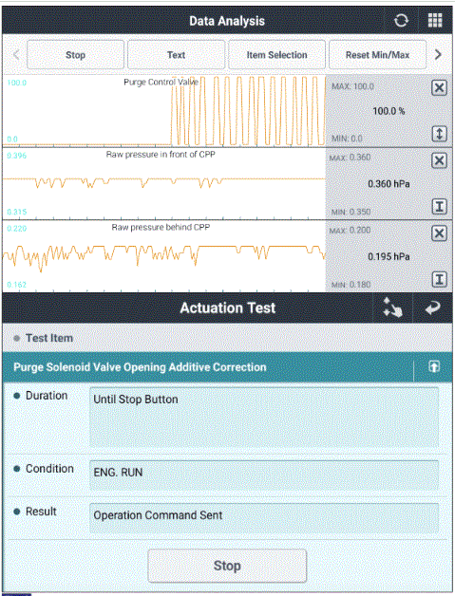Viewport: 455px width, 596px height.
Task: Click the touch-arrows icon in Actuation Test bar
Action: coord(392,307)
